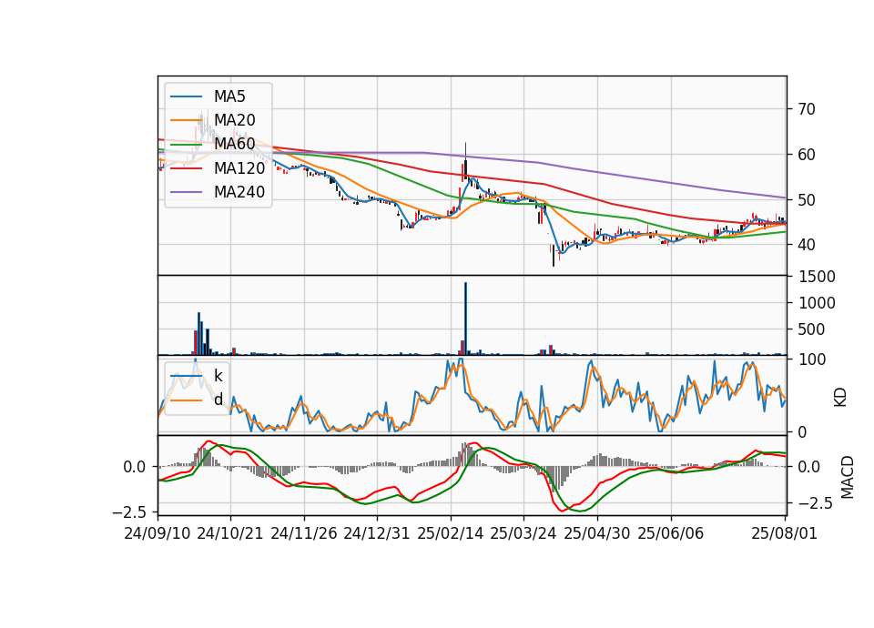Click the blue MA5 legend line swatch
The width and height of the screenshot is (874, 628).
tap(186, 96)
